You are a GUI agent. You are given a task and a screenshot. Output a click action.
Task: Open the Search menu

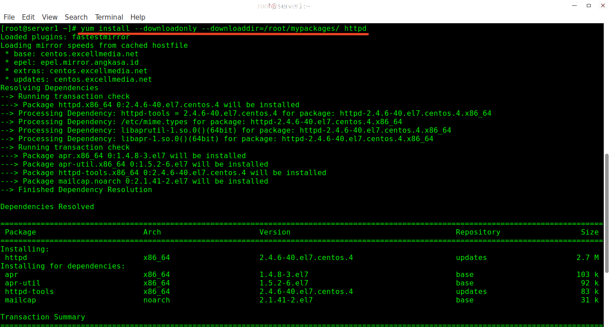[76, 17]
